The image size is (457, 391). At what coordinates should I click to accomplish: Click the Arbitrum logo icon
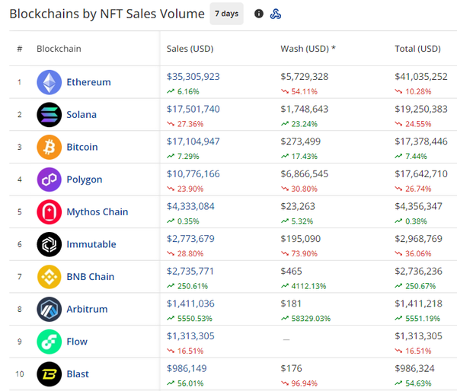pyautogui.click(x=50, y=309)
